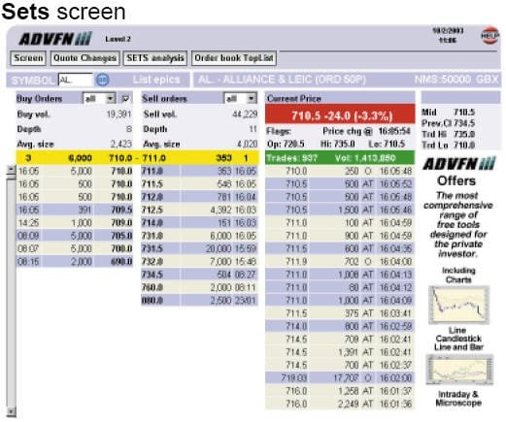The image size is (506, 422).
Task: Select sell order 731.0 with 6,000
Action: tap(200, 236)
